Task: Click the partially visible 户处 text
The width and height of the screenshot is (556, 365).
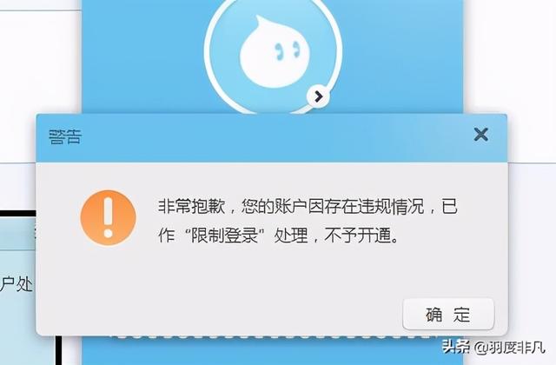Action: point(17,284)
